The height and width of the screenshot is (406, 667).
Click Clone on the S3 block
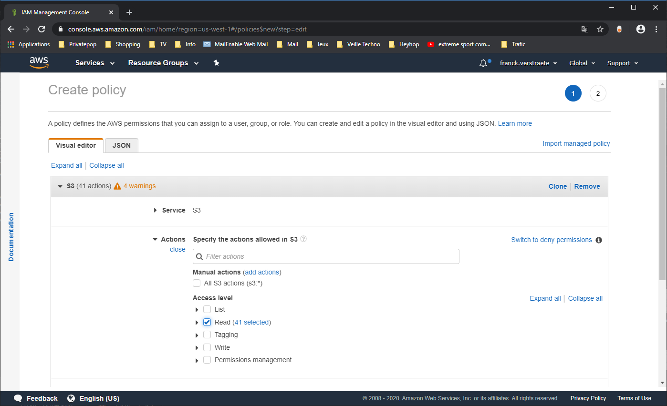pos(558,186)
